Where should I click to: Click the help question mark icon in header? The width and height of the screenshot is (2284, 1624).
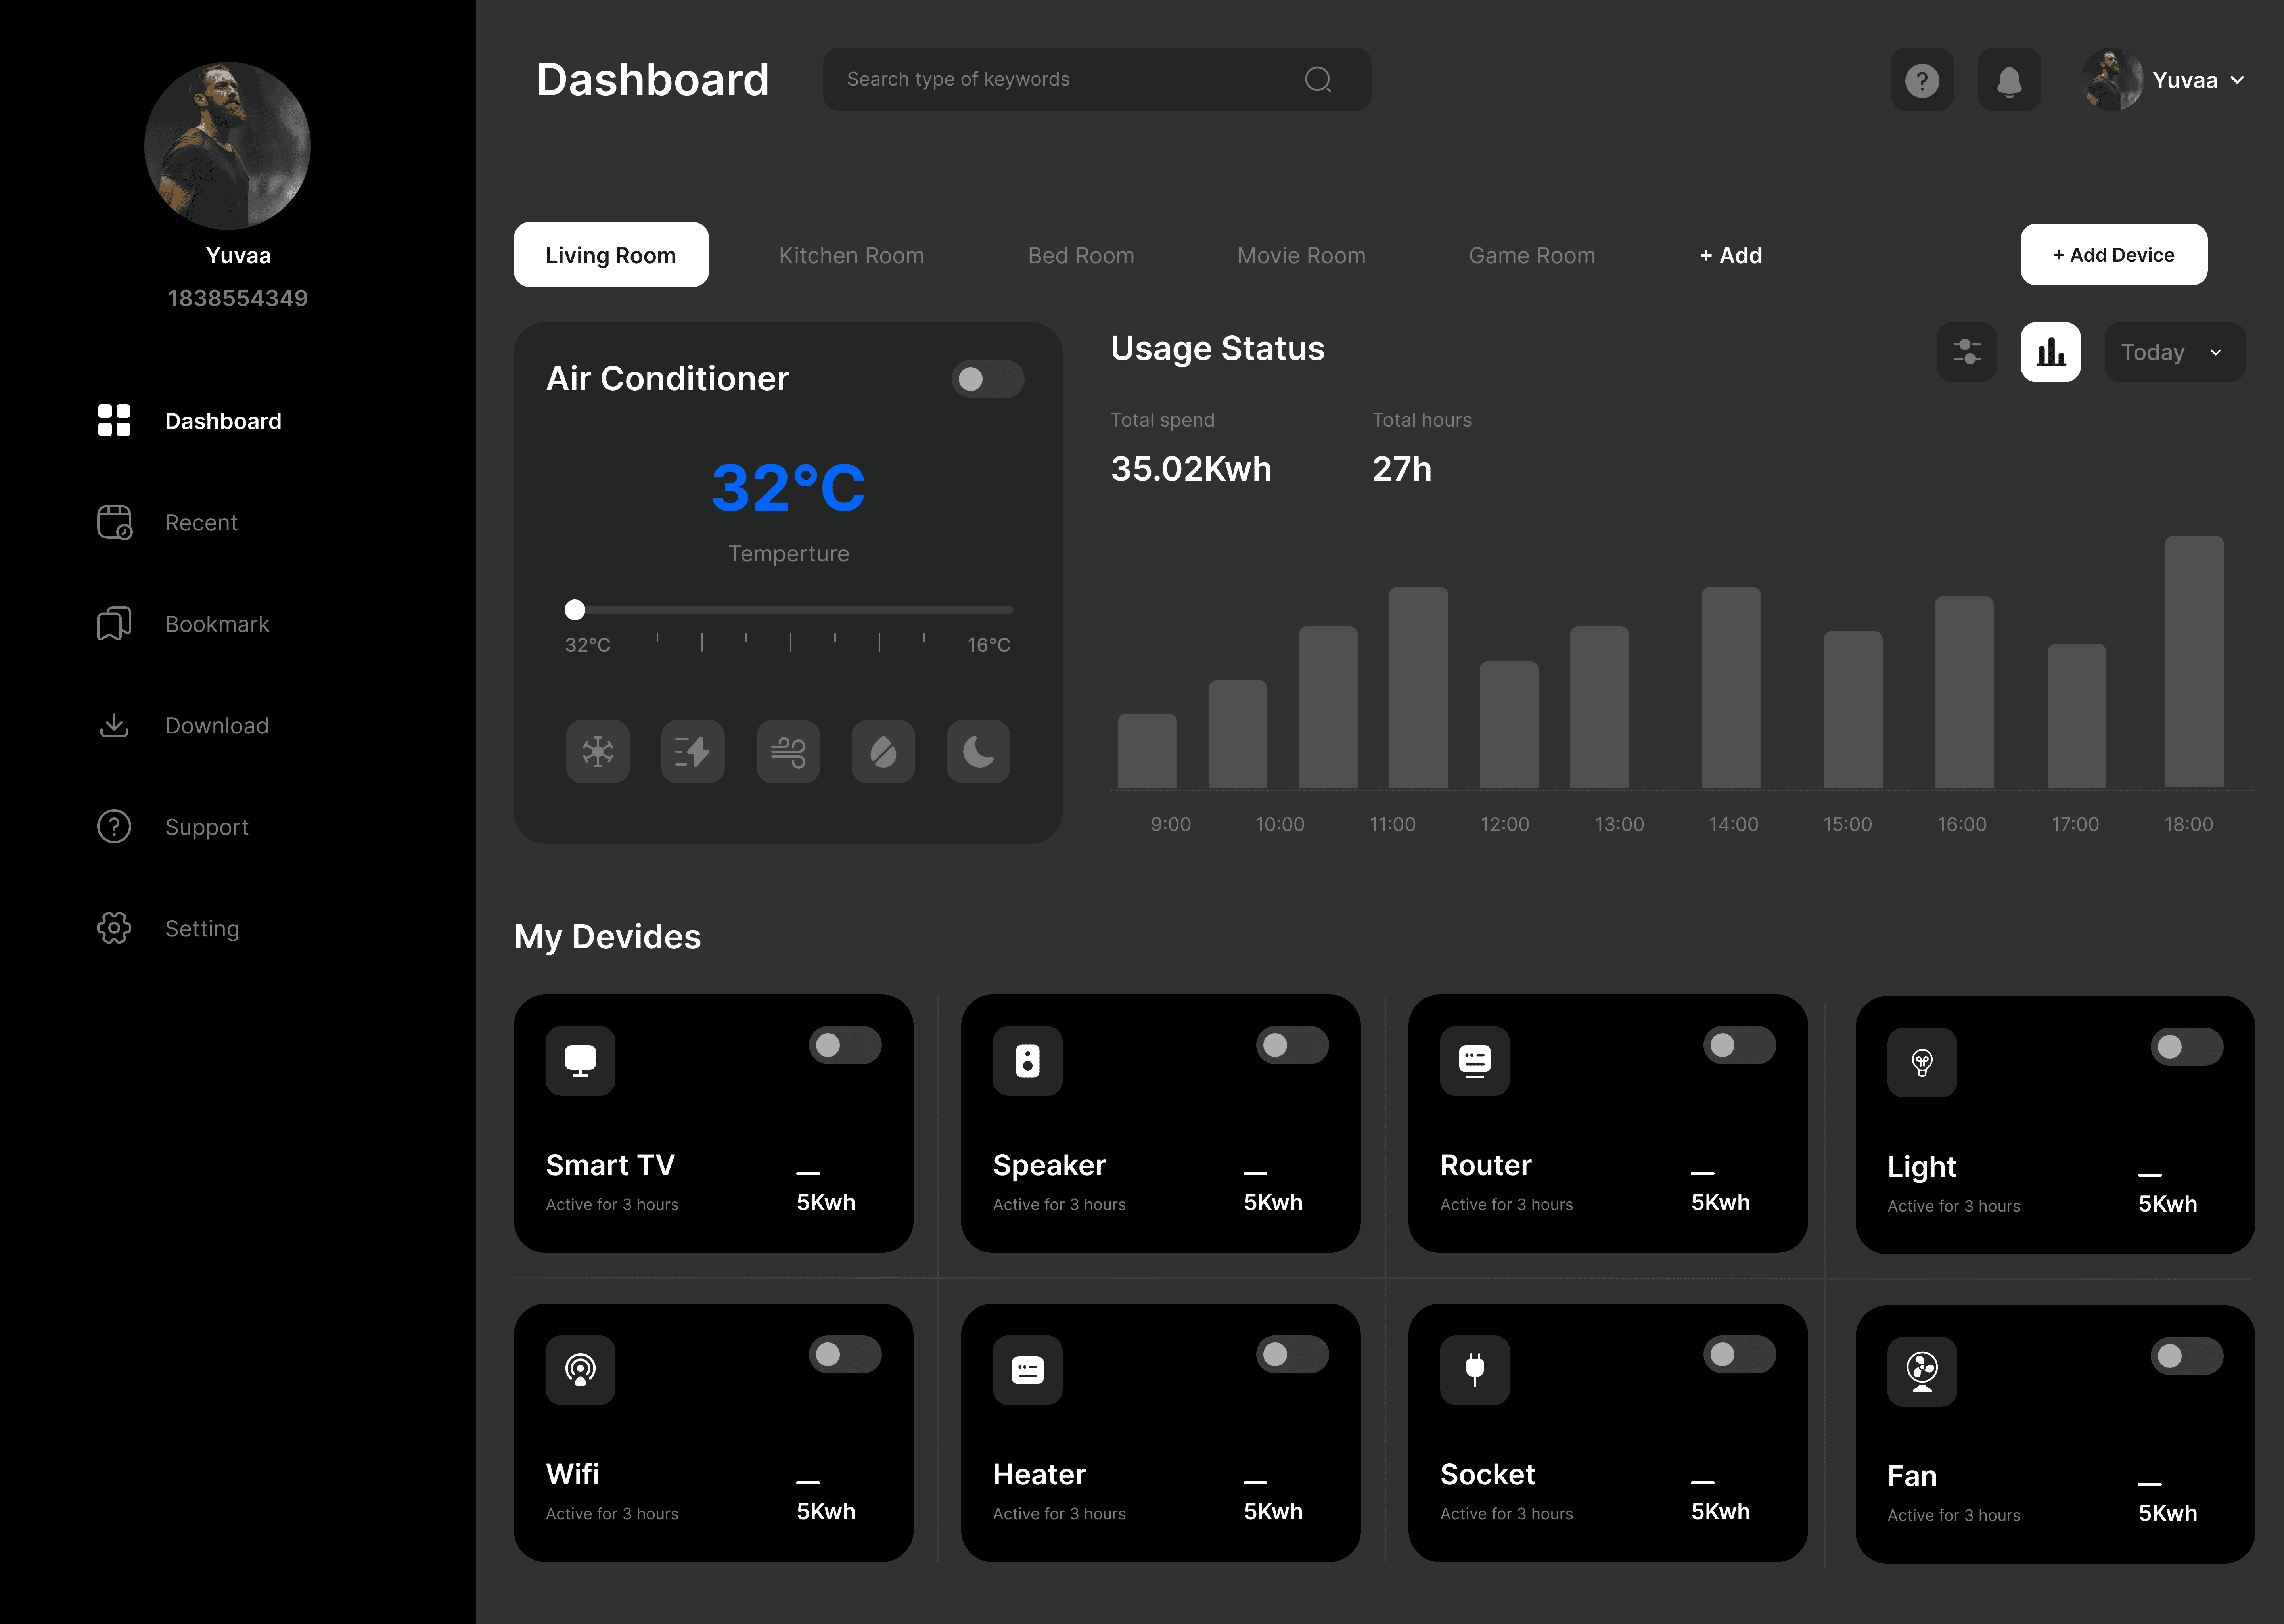(x=1921, y=80)
